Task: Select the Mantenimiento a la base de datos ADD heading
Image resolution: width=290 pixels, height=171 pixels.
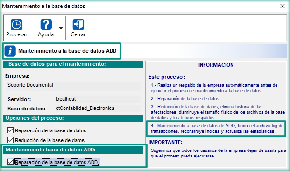Action: pyautogui.click(x=67, y=51)
